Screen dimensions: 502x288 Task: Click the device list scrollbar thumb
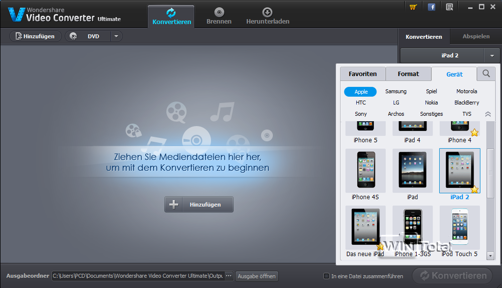490,173
